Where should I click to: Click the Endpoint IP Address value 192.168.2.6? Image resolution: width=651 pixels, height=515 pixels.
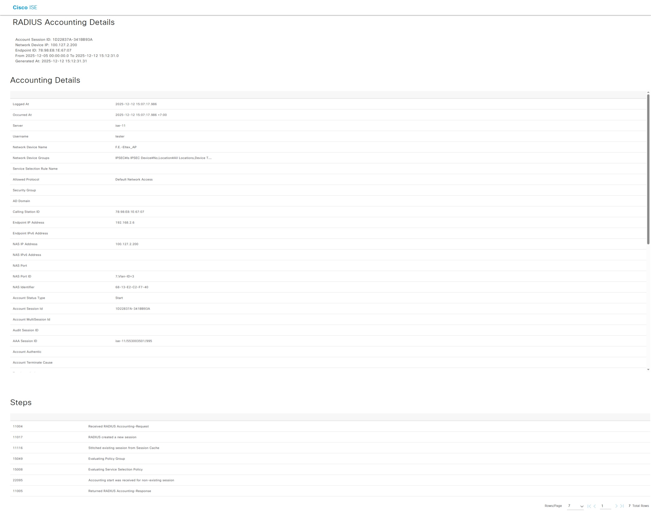tap(125, 223)
